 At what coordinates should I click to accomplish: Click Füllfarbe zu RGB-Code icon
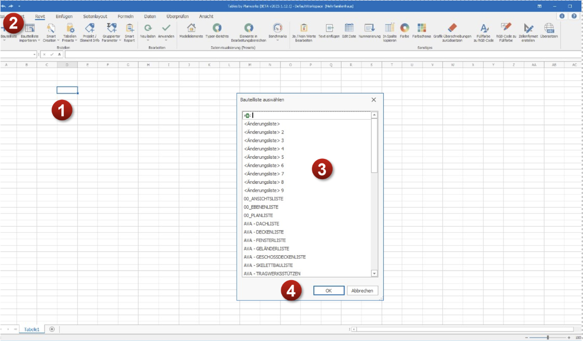click(x=484, y=28)
